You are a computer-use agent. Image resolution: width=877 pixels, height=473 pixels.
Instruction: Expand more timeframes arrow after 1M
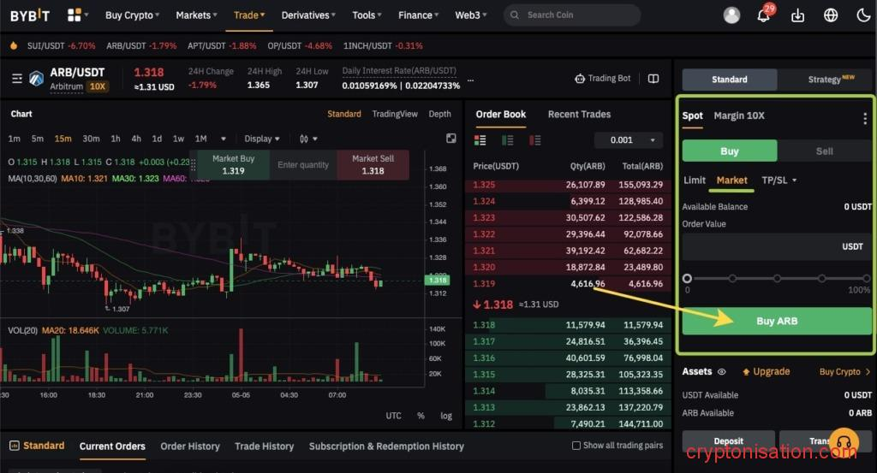pyautogui.click(x=224, y=139)
